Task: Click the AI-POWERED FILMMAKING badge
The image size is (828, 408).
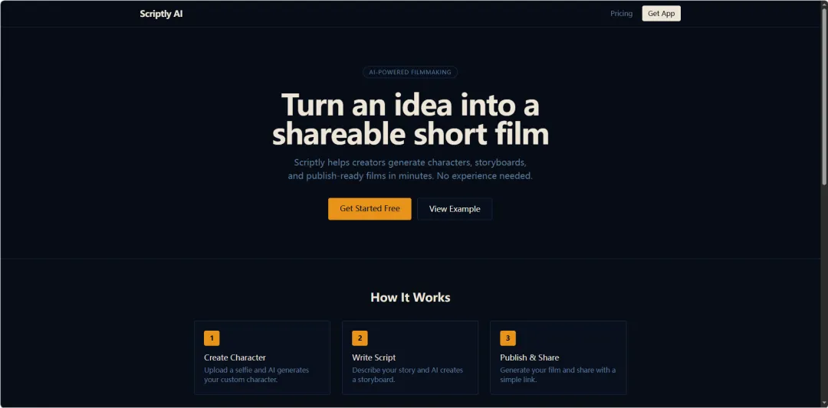Action: (x=410, y=72)
